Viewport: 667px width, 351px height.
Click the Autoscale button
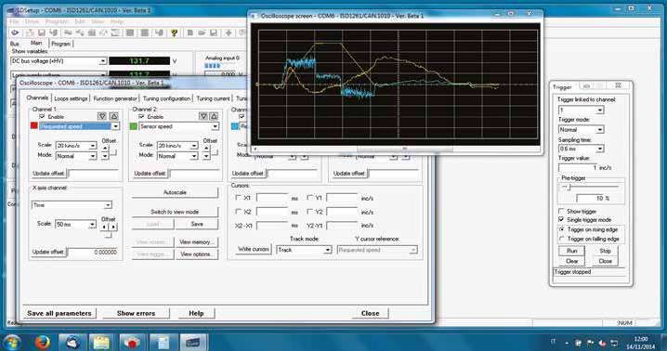(x=175, y=193)
